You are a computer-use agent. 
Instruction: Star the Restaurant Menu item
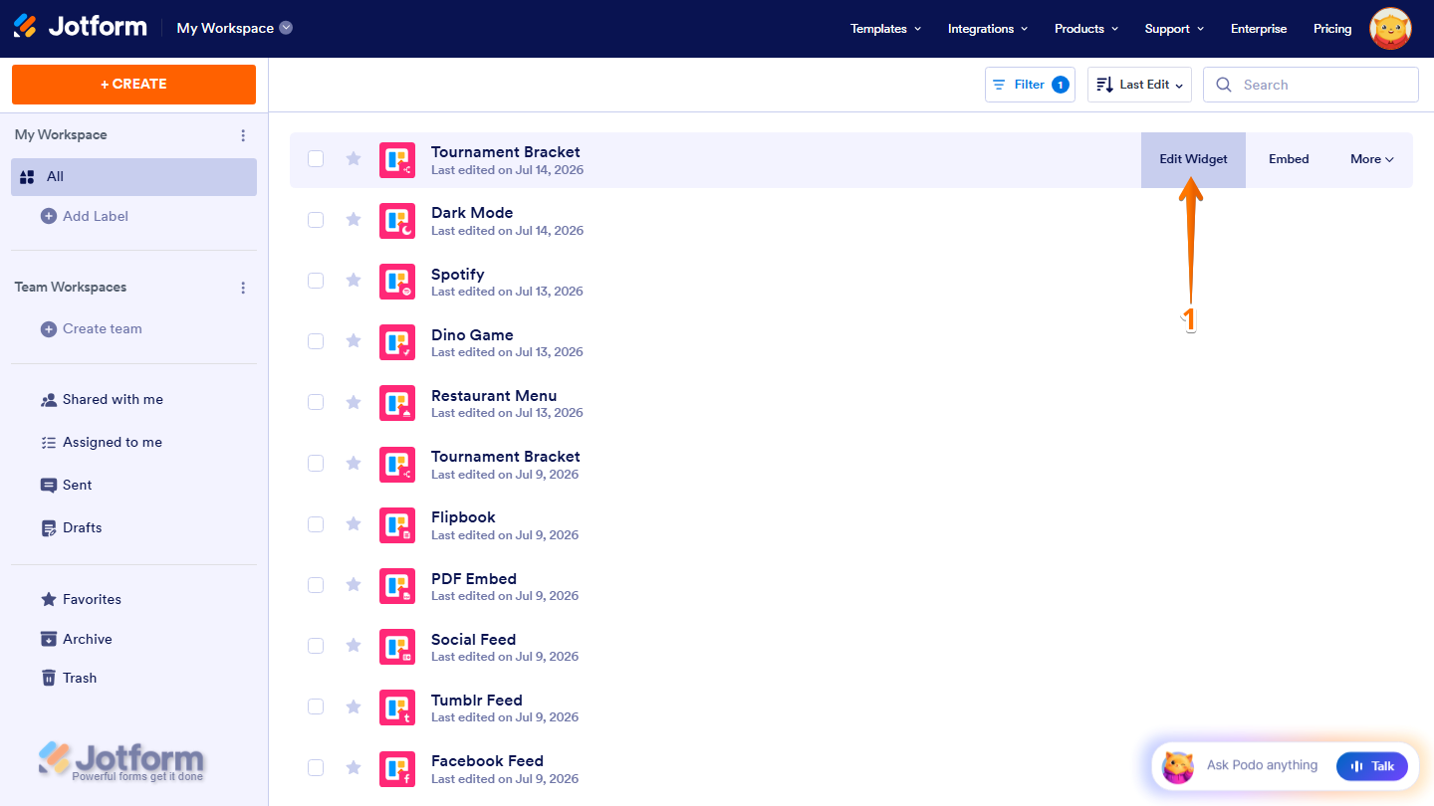coord(354,402)
